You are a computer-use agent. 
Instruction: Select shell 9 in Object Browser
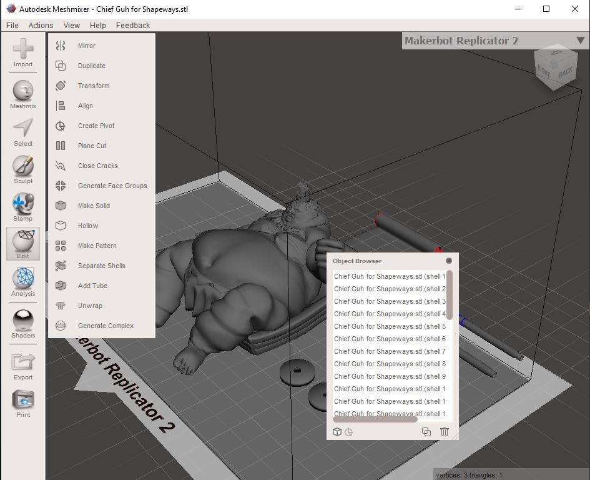coord(390,376)
